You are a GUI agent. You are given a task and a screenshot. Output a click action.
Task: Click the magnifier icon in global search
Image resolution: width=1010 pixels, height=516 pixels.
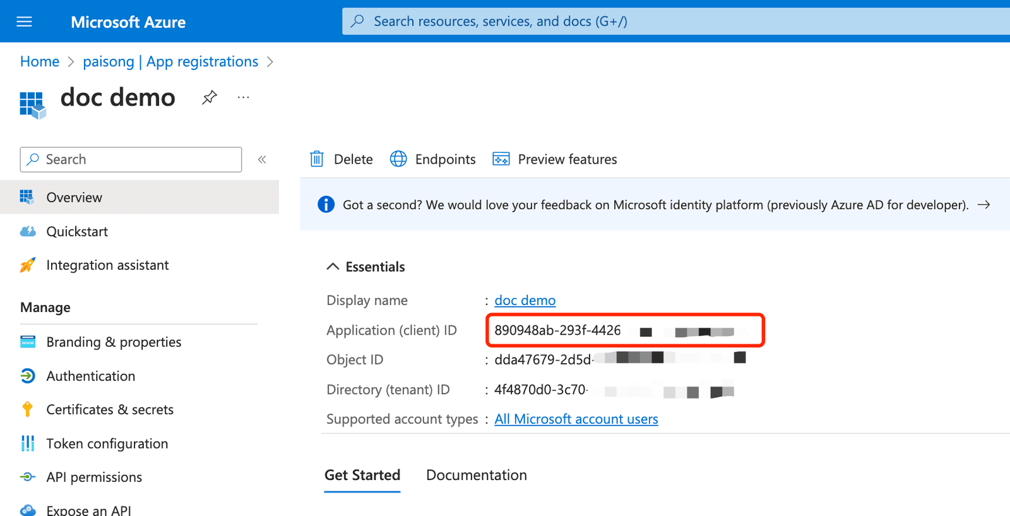point(357,21)
